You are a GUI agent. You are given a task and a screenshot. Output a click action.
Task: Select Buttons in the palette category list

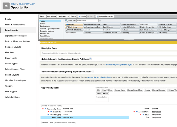42,24
